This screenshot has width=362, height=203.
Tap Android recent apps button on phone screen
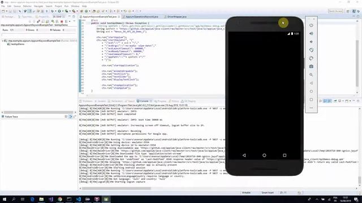tap(285, 156)
